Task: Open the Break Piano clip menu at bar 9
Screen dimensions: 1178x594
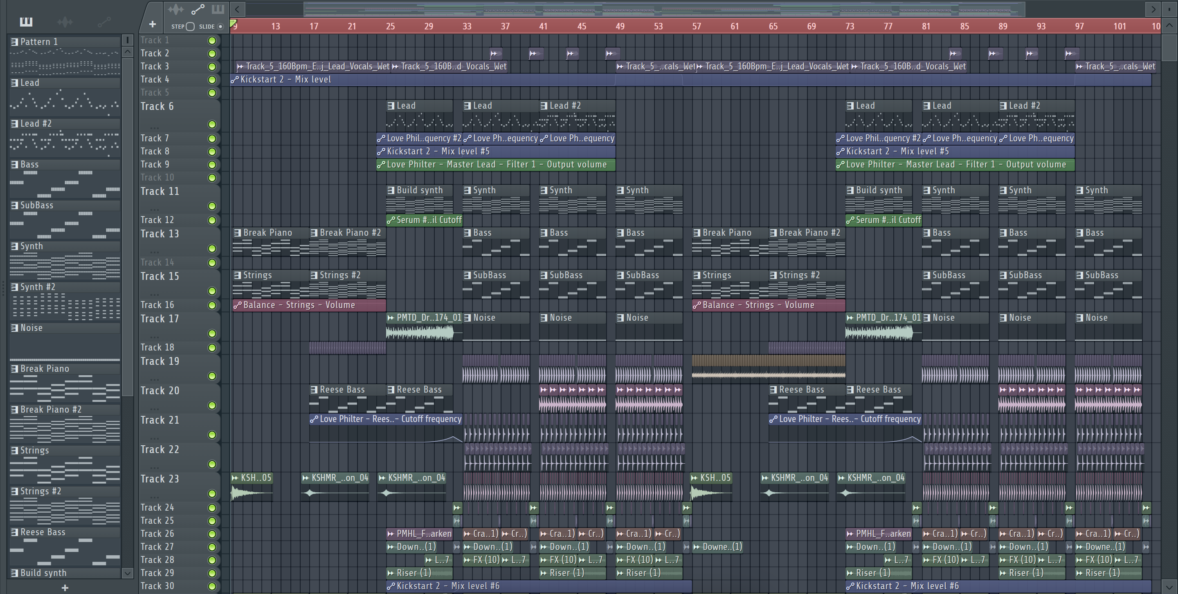Action: pos(237,233)
